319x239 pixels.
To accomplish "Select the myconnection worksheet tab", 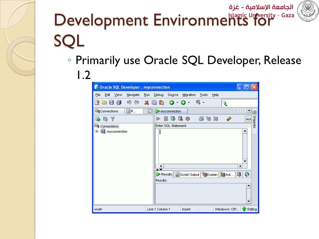I will (171, 111).
